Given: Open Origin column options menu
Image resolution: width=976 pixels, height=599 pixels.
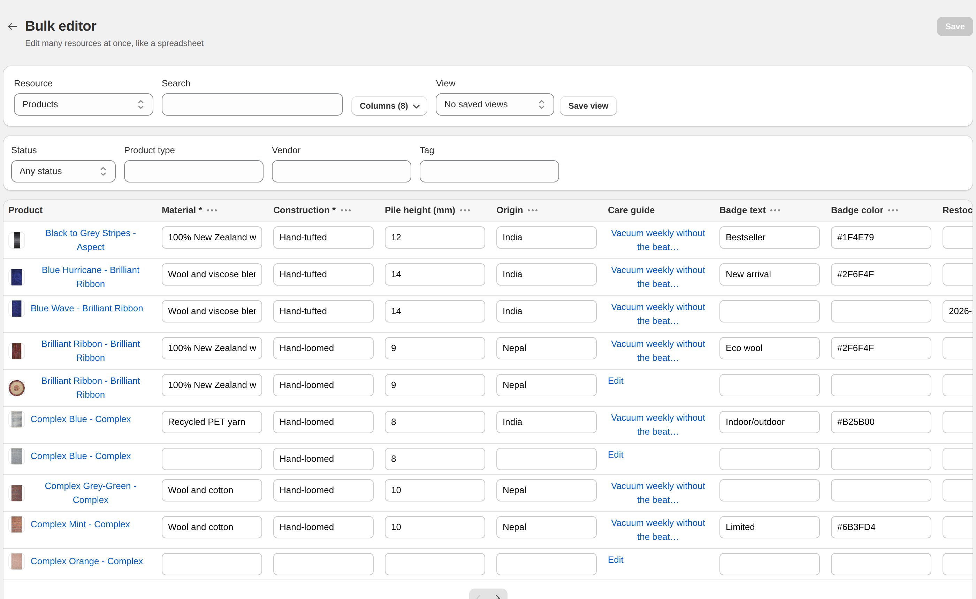Looking at the screenshot, I should point(533,210).
